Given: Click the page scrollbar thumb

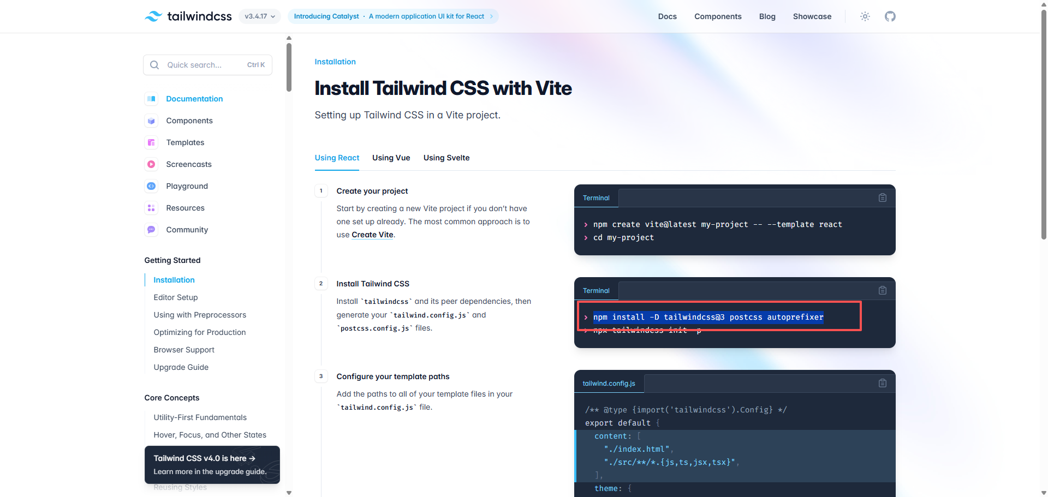Looking at the screenshot, I should [1044, 125].
